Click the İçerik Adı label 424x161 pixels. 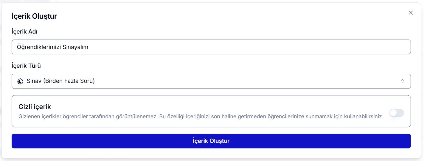pyautogui.click(x=24, y=31)
